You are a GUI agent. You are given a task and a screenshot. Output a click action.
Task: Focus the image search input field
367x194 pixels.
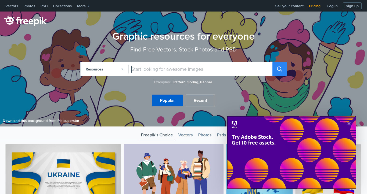click(200, 69)
